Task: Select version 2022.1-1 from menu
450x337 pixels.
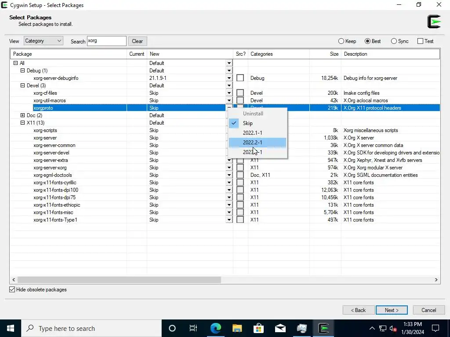Action: click(258, 133)
